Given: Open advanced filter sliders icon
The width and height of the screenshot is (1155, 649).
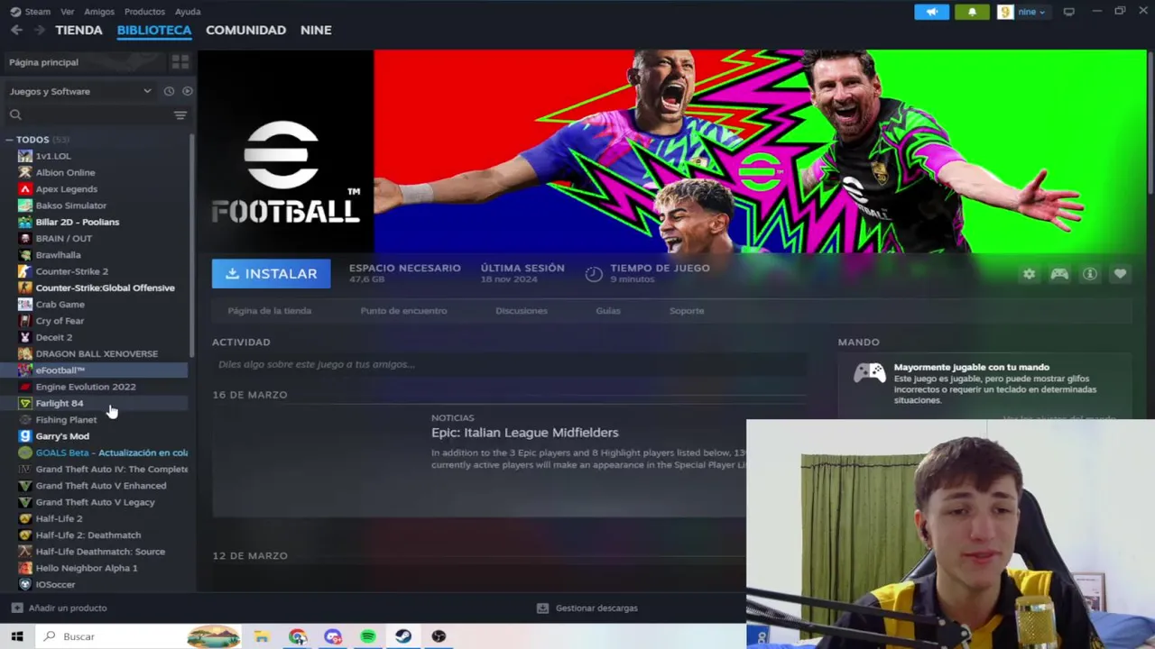Looking at the screenshot, I should pos(180,114).
